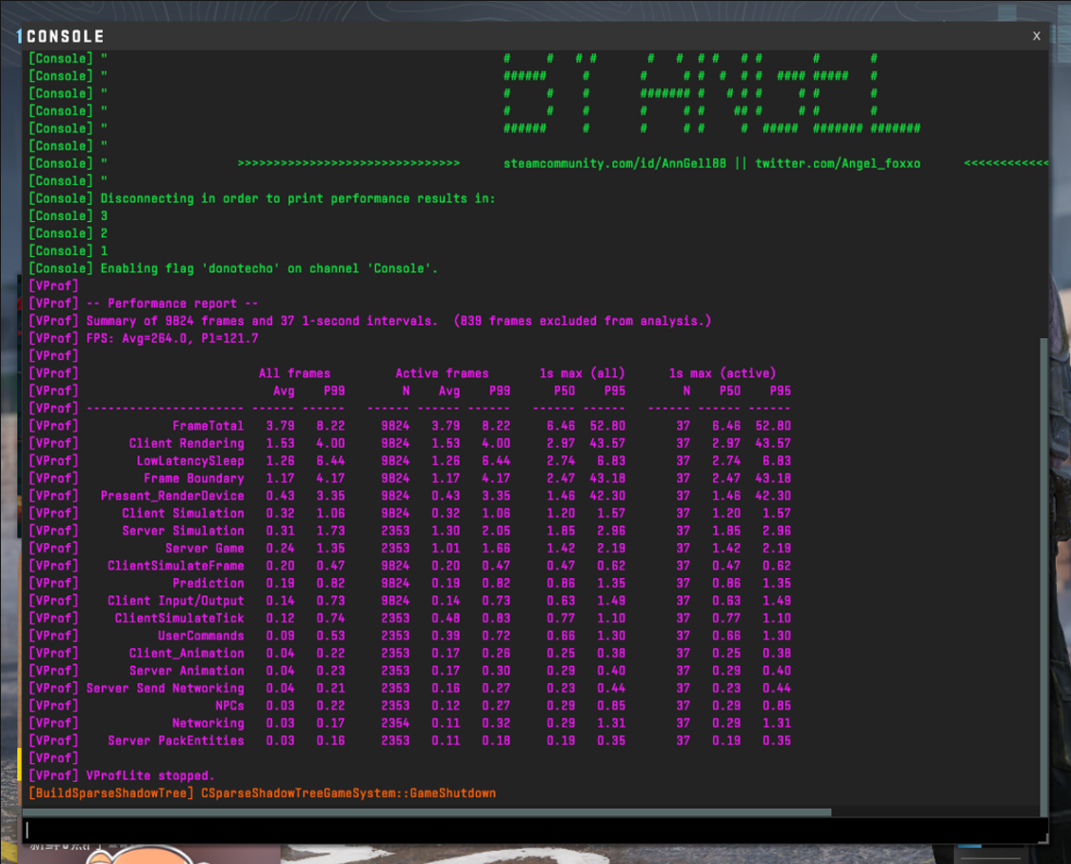Click the FrameTotal All frames Avg 3.79

point(280,426)
